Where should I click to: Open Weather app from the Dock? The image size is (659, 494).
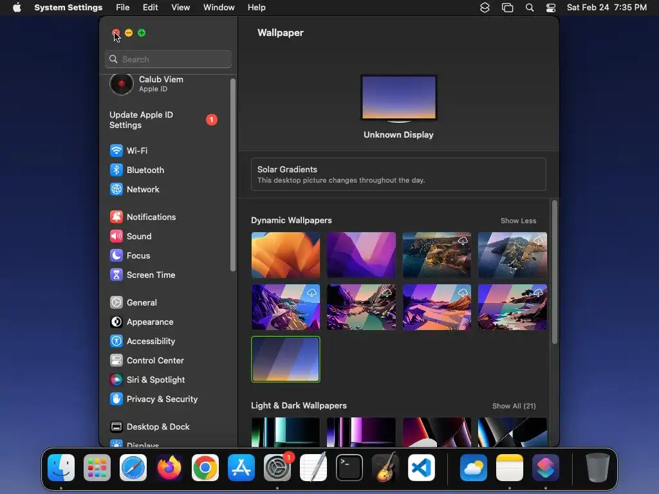click(474, 468)
